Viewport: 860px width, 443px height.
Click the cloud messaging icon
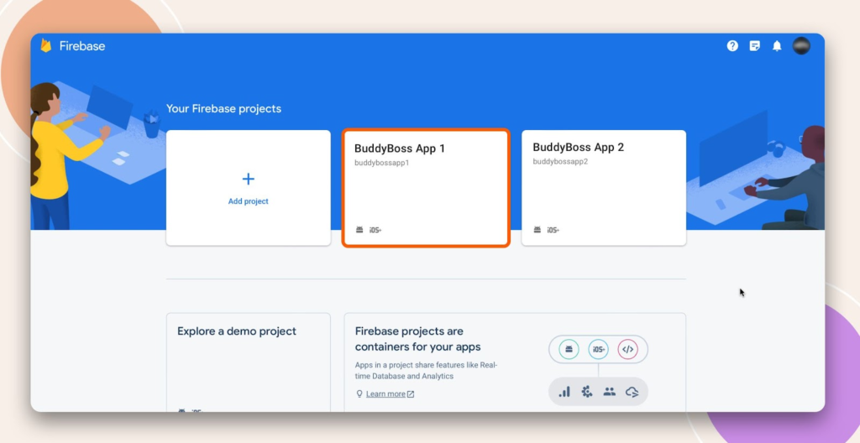pos(632,391)
